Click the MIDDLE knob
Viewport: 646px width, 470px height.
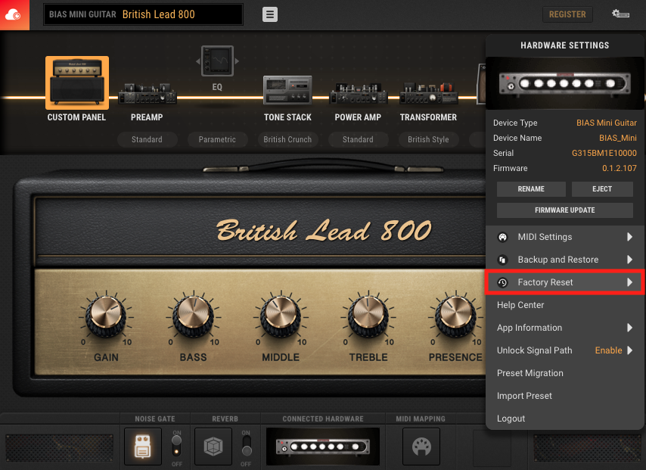[281, 316]
